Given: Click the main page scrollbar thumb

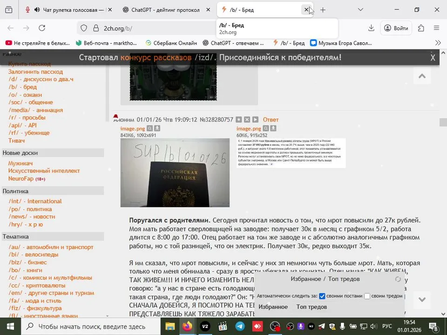Looking at the screenshot, I should pos(443,122).
